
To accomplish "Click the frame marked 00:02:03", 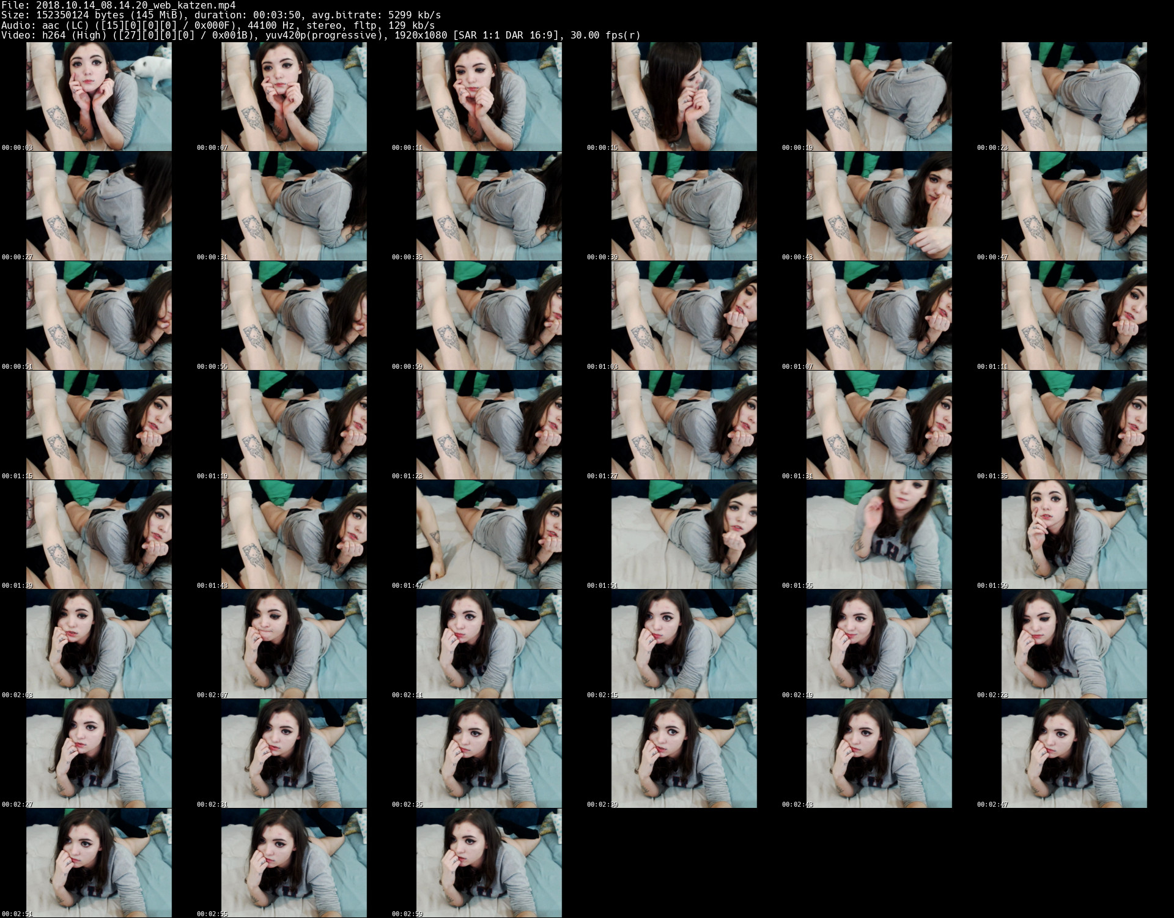I will [98, 644].
